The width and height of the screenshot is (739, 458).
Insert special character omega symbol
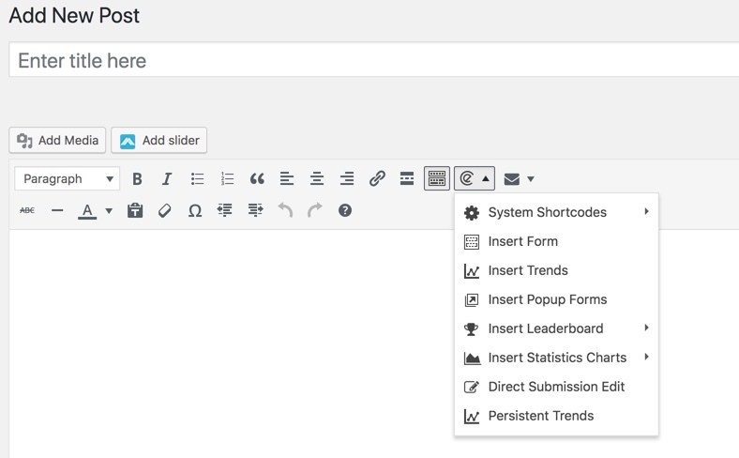tap(195, 211)
